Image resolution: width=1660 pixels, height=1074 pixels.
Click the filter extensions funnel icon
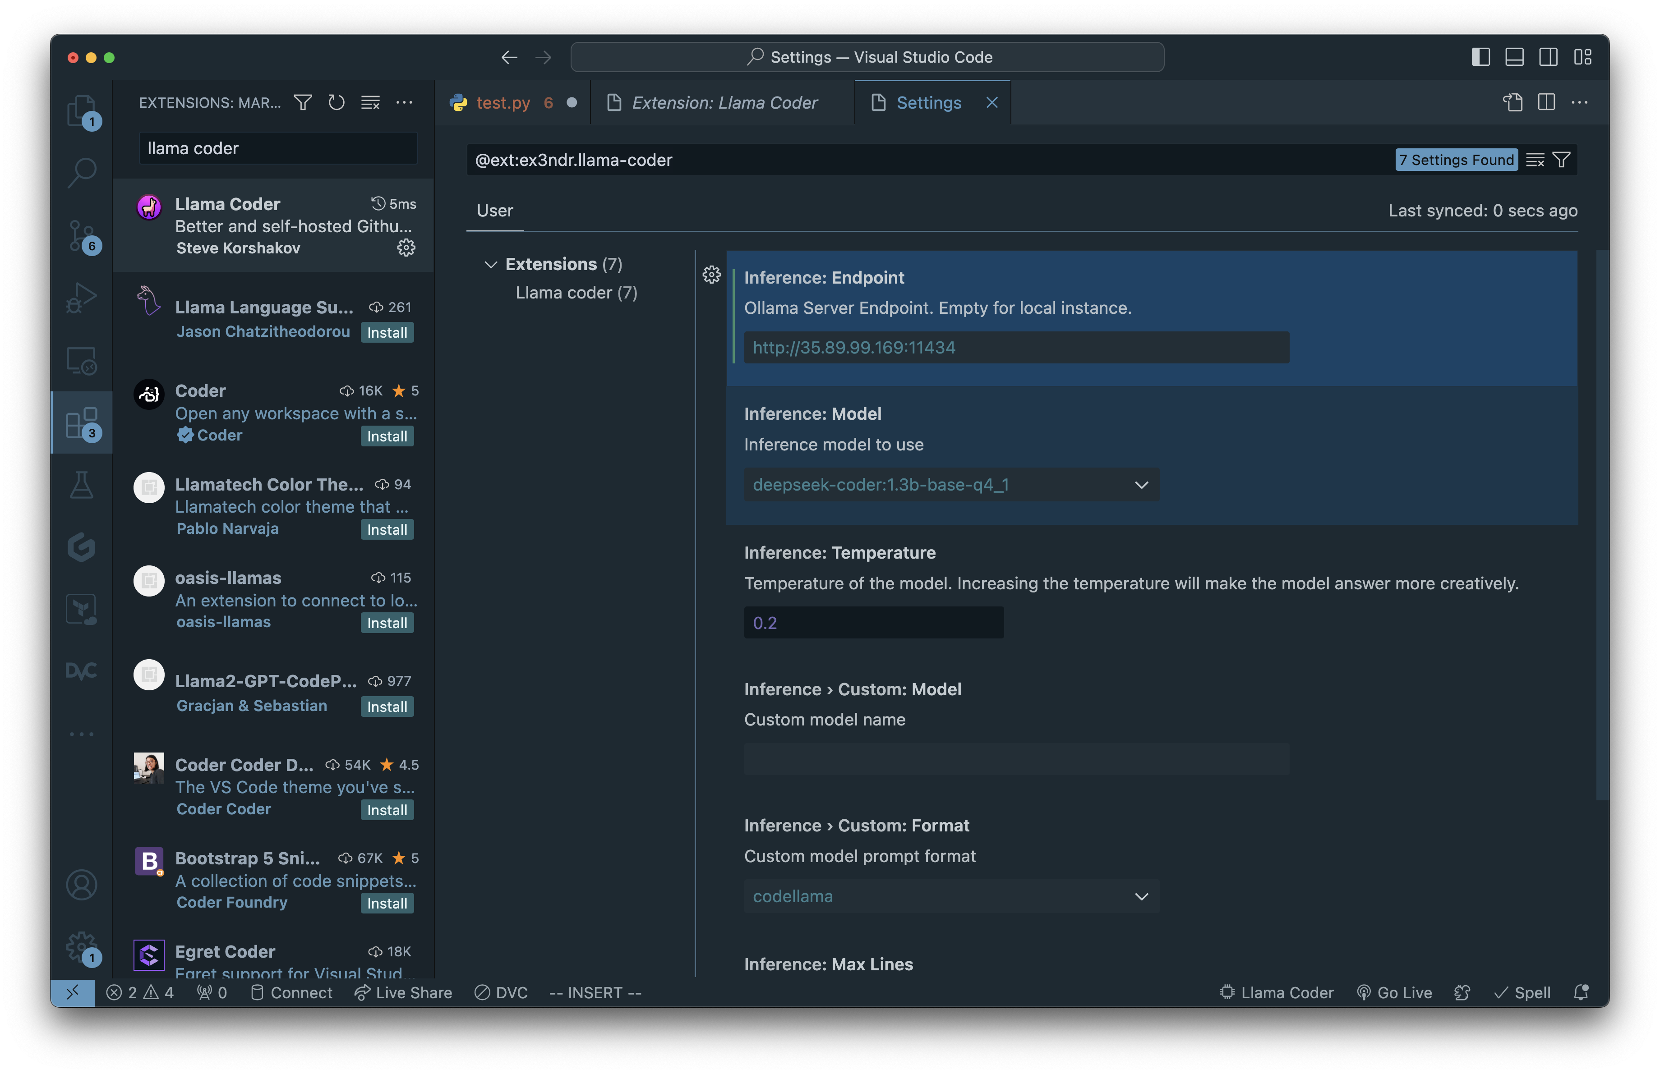click(x=303, y=103)
